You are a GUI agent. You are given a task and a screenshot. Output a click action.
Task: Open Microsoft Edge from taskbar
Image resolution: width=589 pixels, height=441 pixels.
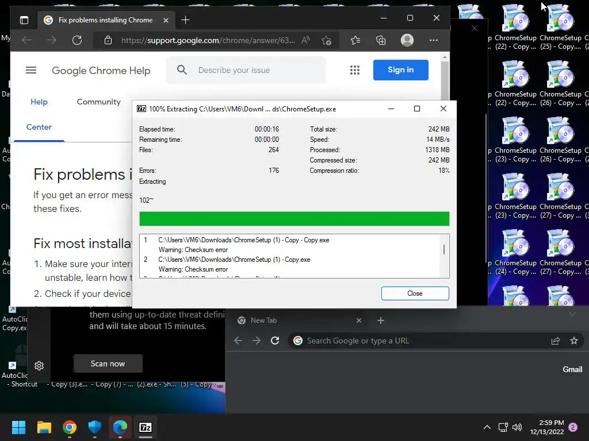tap(120, 427)
